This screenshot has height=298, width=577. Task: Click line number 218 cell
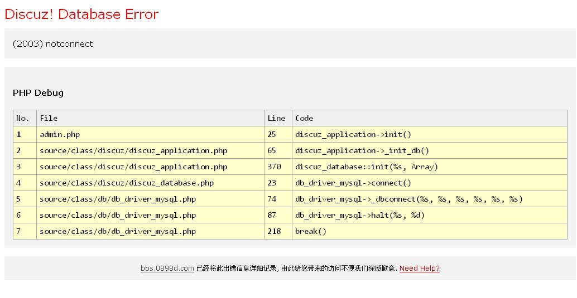click(x=278, y=232)
